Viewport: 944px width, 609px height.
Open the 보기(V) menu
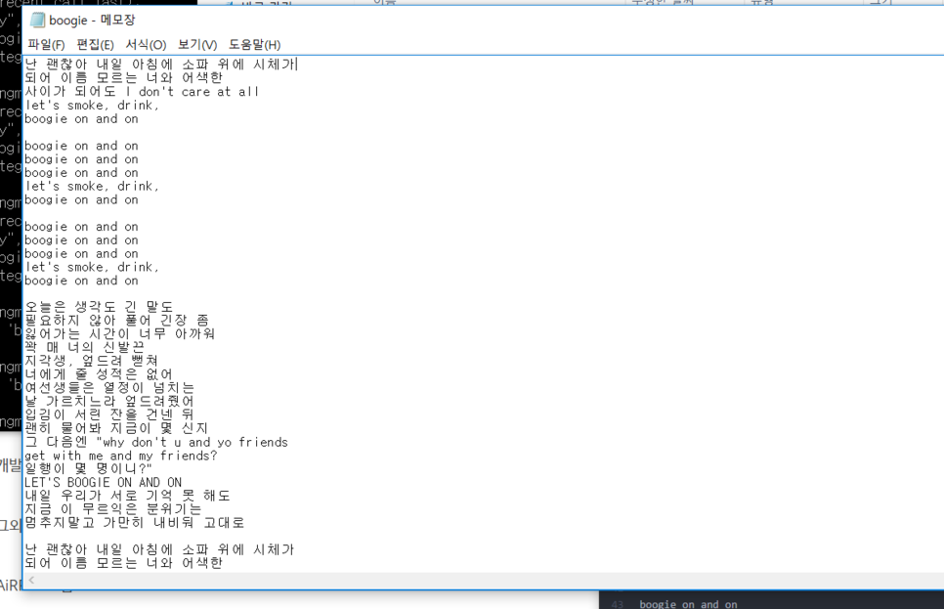tap(197, 45)
